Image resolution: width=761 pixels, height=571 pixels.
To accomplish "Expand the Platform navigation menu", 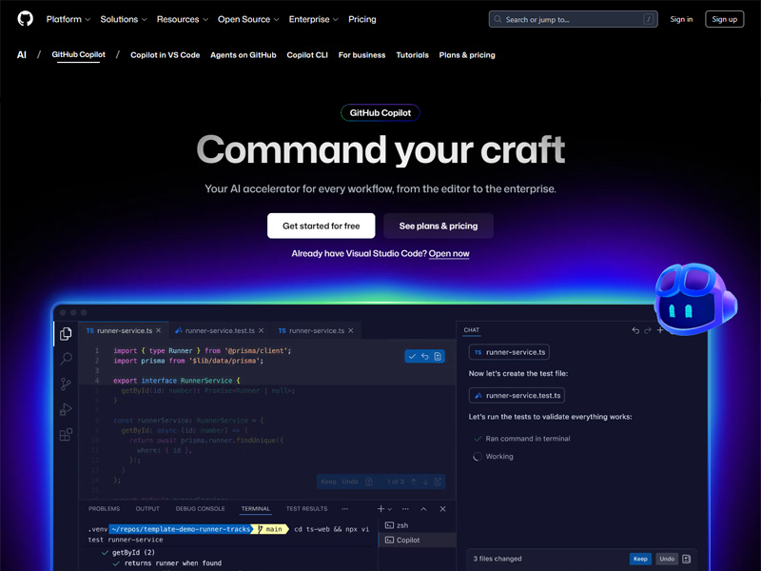I will click(68, 18).
